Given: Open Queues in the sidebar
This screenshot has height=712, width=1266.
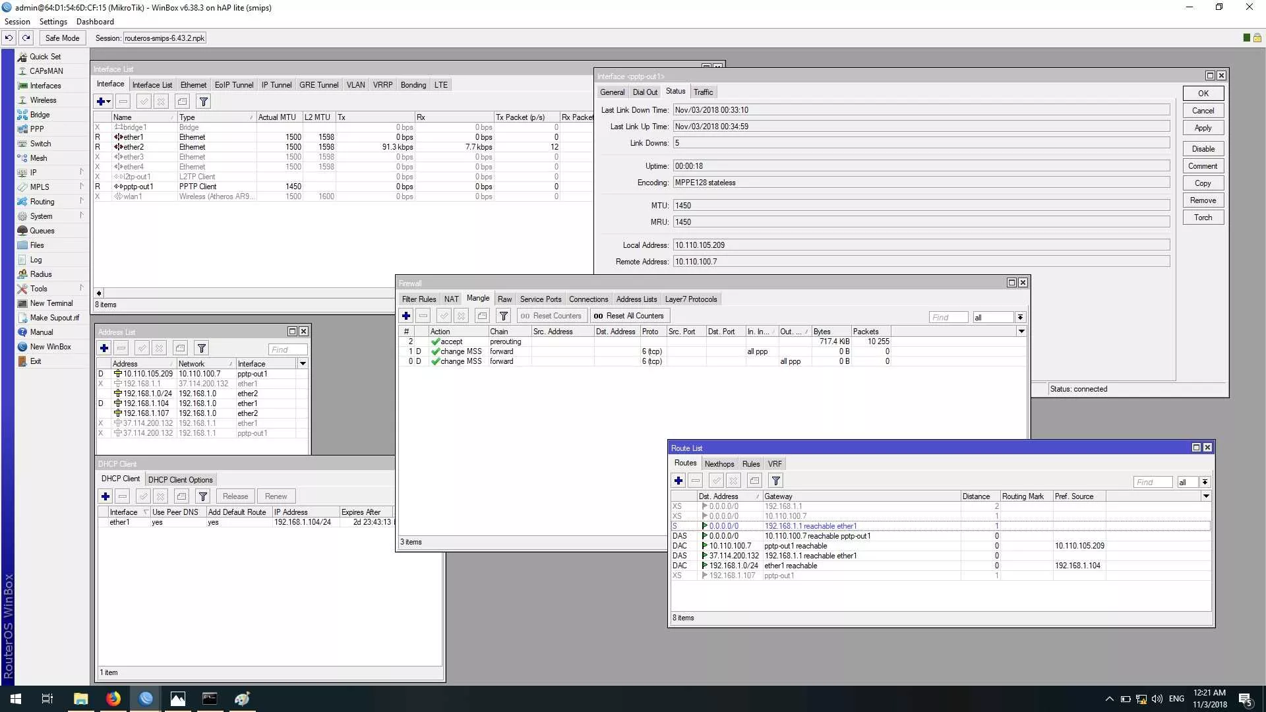Looking at the screenshot, I should click(42, 231).
